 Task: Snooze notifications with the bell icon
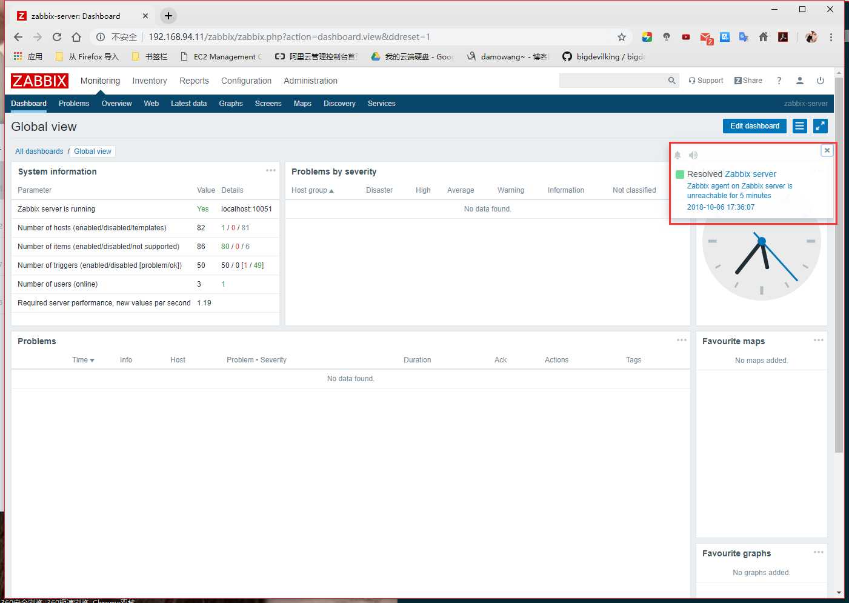[x=678, y=155]
